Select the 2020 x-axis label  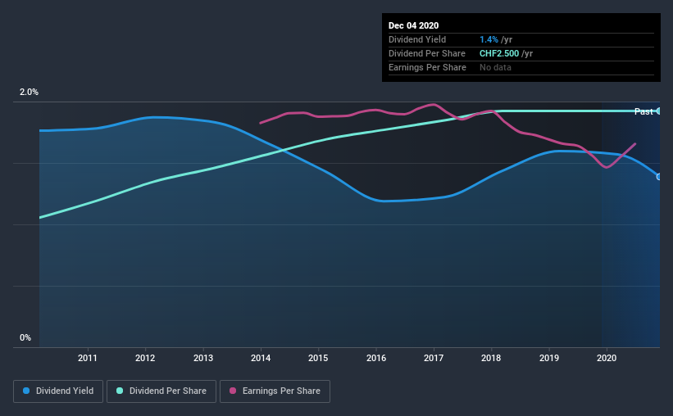(x=607, y=358)
